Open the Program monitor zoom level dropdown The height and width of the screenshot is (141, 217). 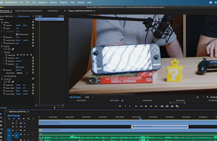coord(89,97)
